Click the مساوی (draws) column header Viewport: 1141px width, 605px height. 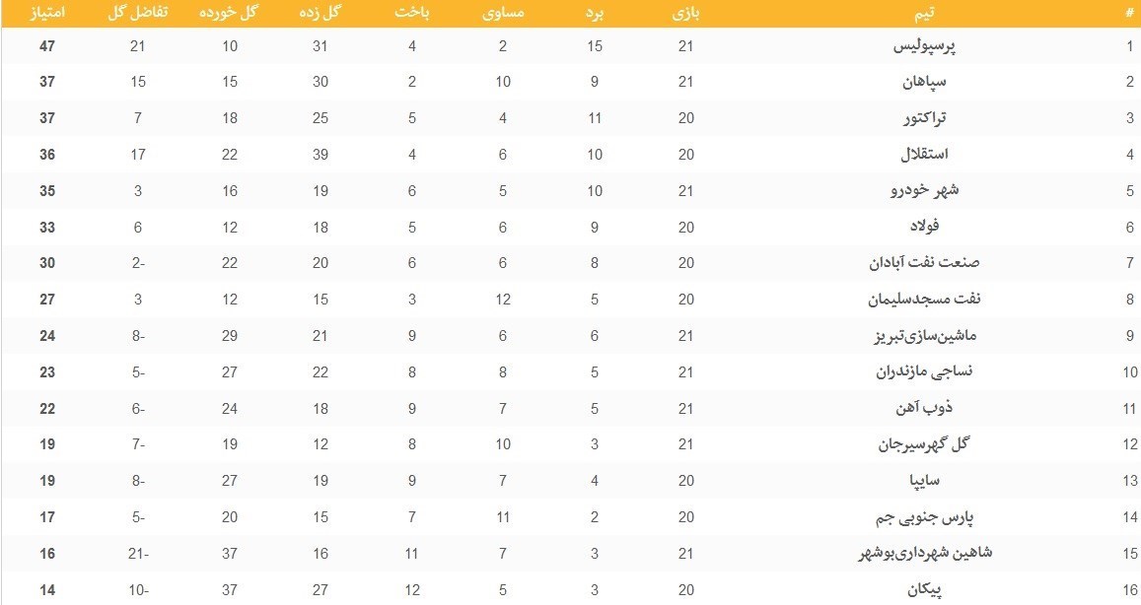pyautogui.click(x=503, y=13)
